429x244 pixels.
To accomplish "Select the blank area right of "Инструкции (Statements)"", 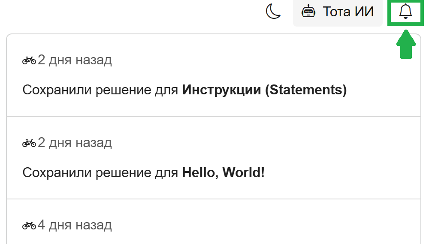I will [382, 90].
